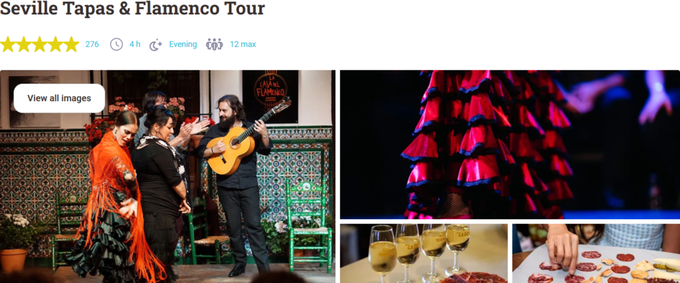Viewport: 680px width, 283px height.
Task: Open the flamenco guitarist and dancers photo
Action: tap(167, 176)
